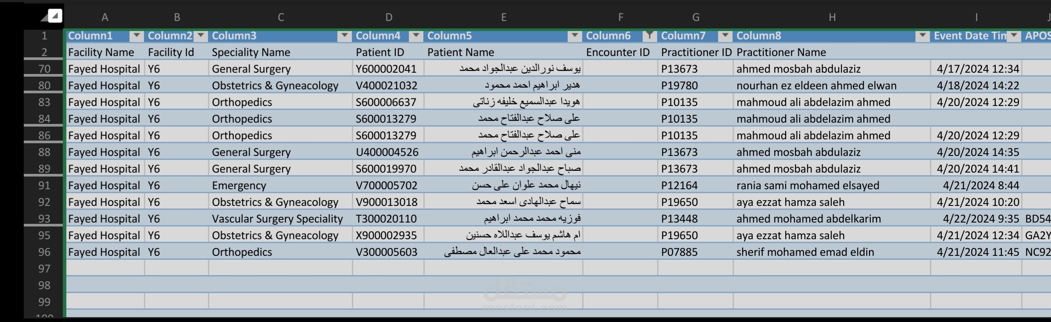Open the Column1 filter dropdown
The image size is (1051, 322).
(x=137, y=35)
